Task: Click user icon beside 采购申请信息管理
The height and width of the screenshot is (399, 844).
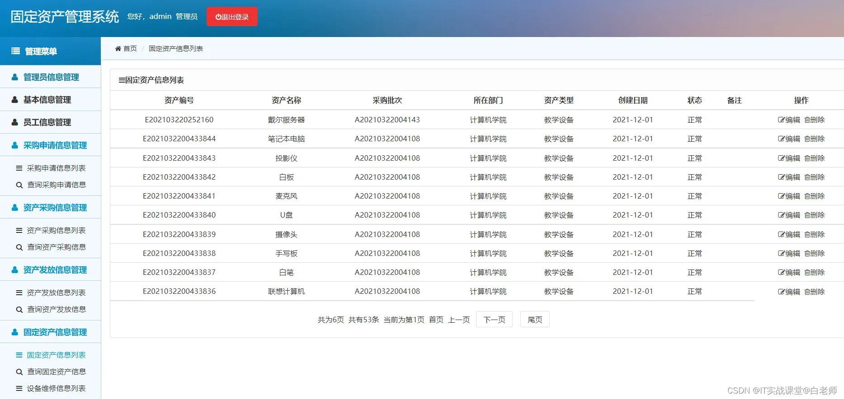Action: (x=15, y=145)
